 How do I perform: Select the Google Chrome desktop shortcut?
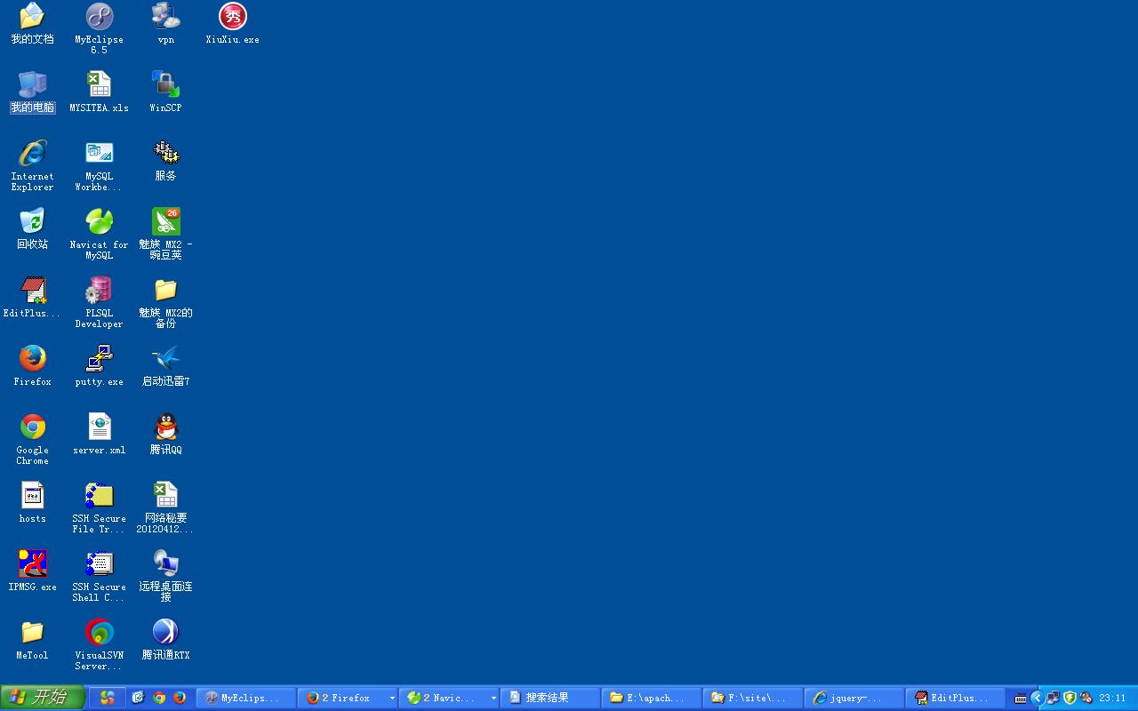32,440
